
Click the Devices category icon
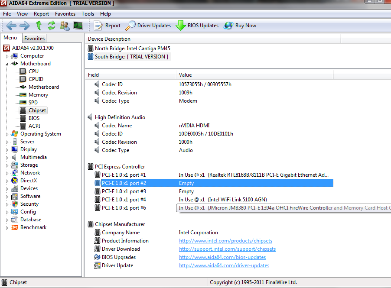(x=15, y=188)
